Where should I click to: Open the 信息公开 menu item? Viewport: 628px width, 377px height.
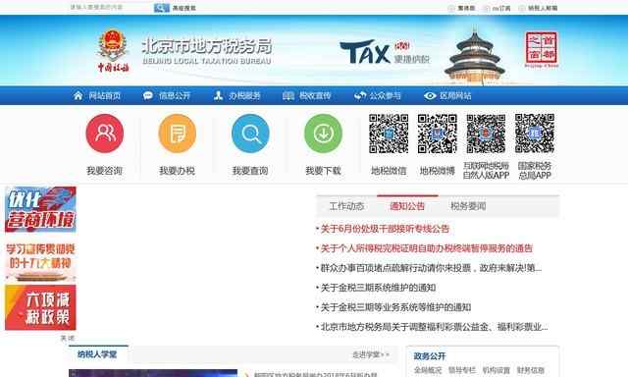pos(175,96)
